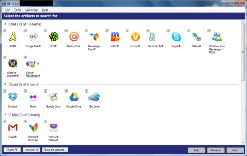The width and height of the screenshot is (247, 156).
Task: Uncheck the Gmail checkbox
Action: (5, 122)
